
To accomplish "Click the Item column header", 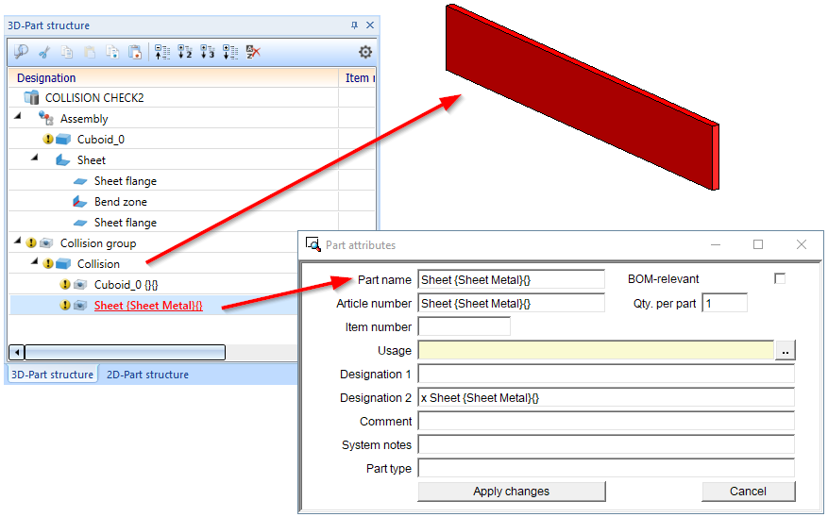I will pos(358,77).
